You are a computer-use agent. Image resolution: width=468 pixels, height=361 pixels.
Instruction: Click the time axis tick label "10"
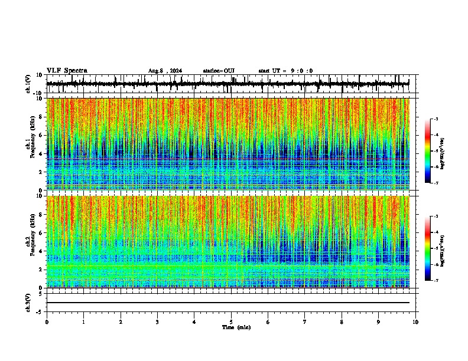(415, 322)
